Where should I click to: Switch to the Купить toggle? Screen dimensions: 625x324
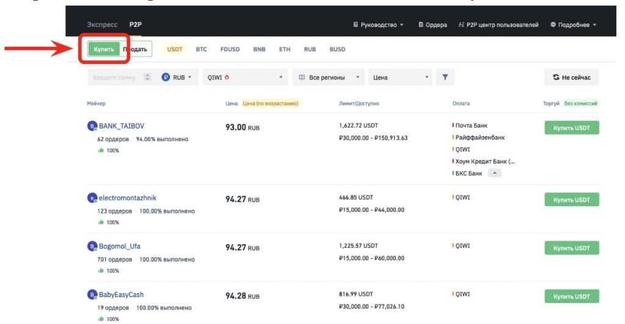[104, 49]
